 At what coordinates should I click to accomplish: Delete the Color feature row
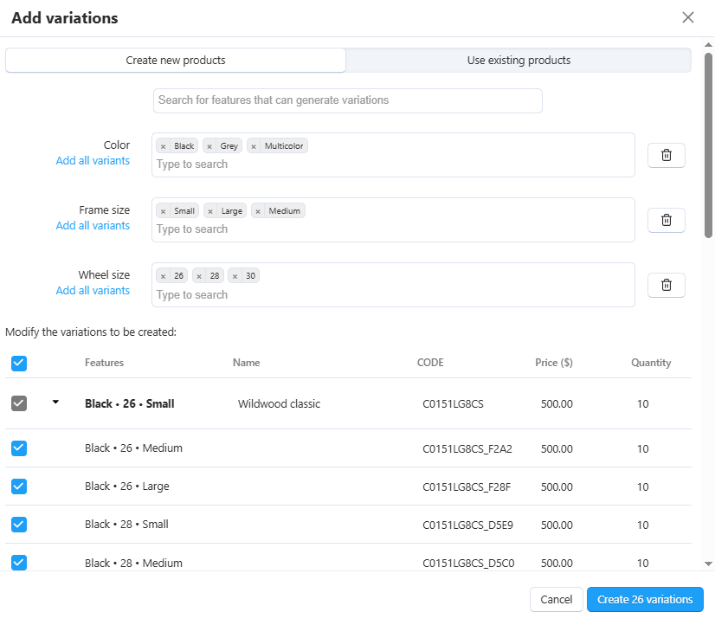pyautogui.click(x=667, y=155)
